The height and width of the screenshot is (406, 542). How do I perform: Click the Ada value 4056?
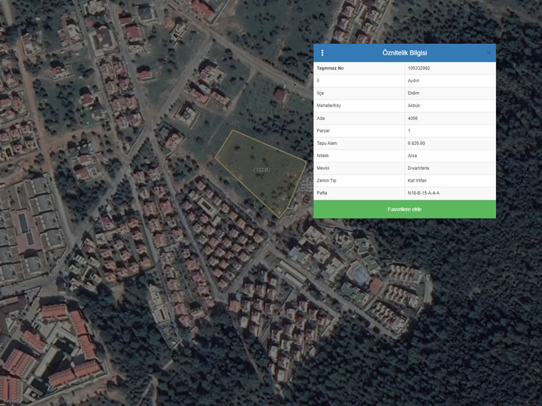click(x=413, y=118)
